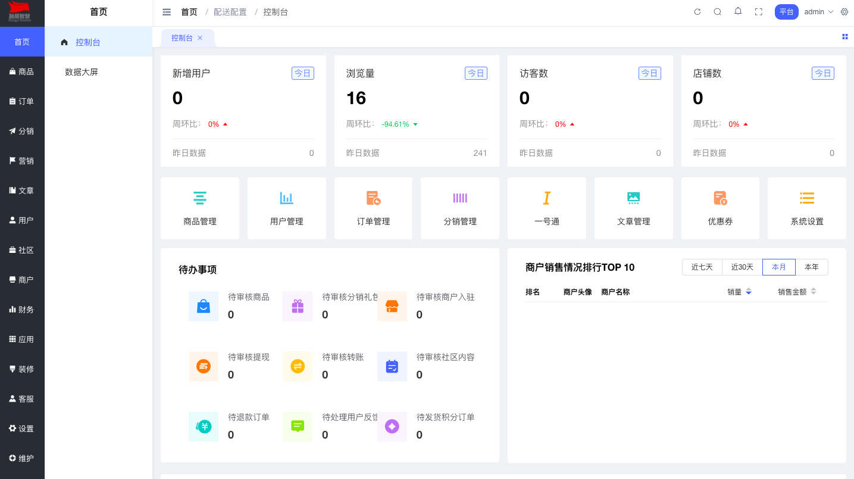This screenshot has height=479, width=854.
Task: Click the 今日 tag on 浏览量 card
Action: (476, 73)
